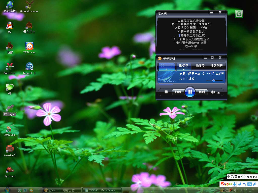
Task: Pause playback with the blue center button
Action: pyautogui.click(x=190, y=92)
